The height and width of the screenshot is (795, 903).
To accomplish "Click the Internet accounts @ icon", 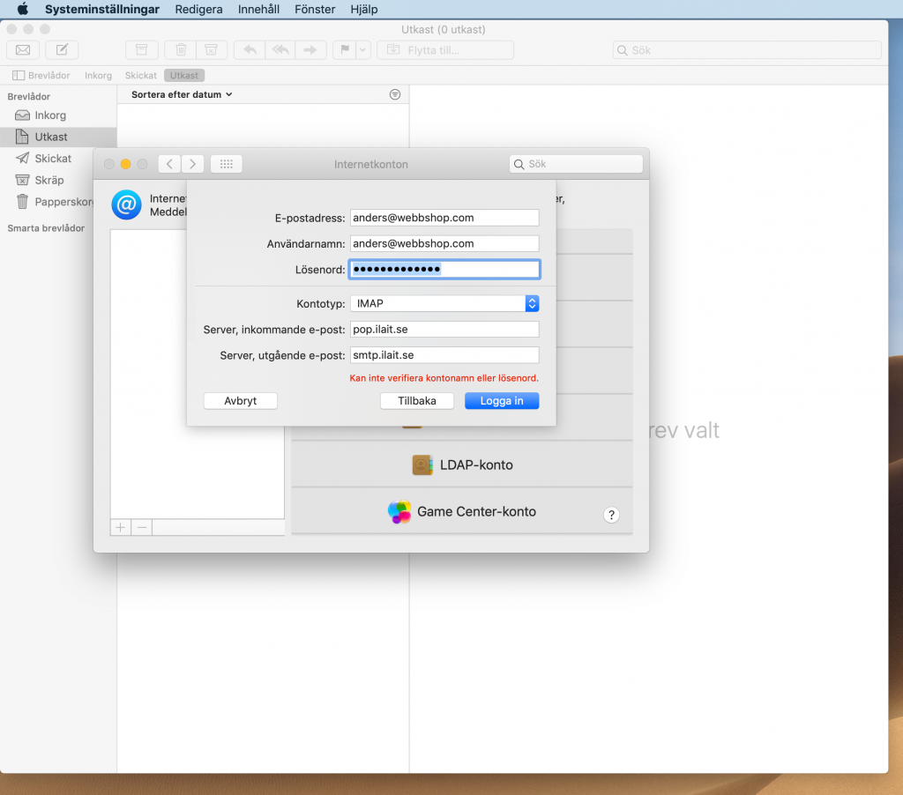I will coord(126,205).
